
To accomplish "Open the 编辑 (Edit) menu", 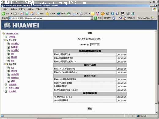I will [x=13, y=9].
